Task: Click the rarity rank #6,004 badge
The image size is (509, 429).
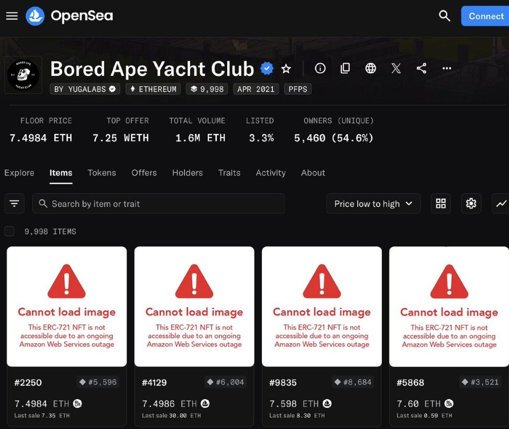Action: pyautogui.click(x=226, y=382)
